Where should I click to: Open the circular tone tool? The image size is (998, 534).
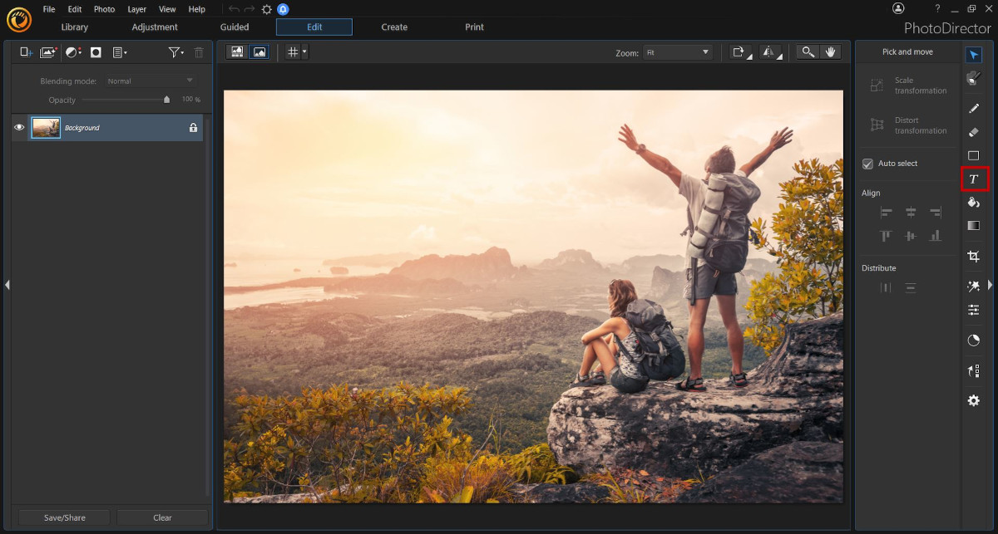point(974,340)
